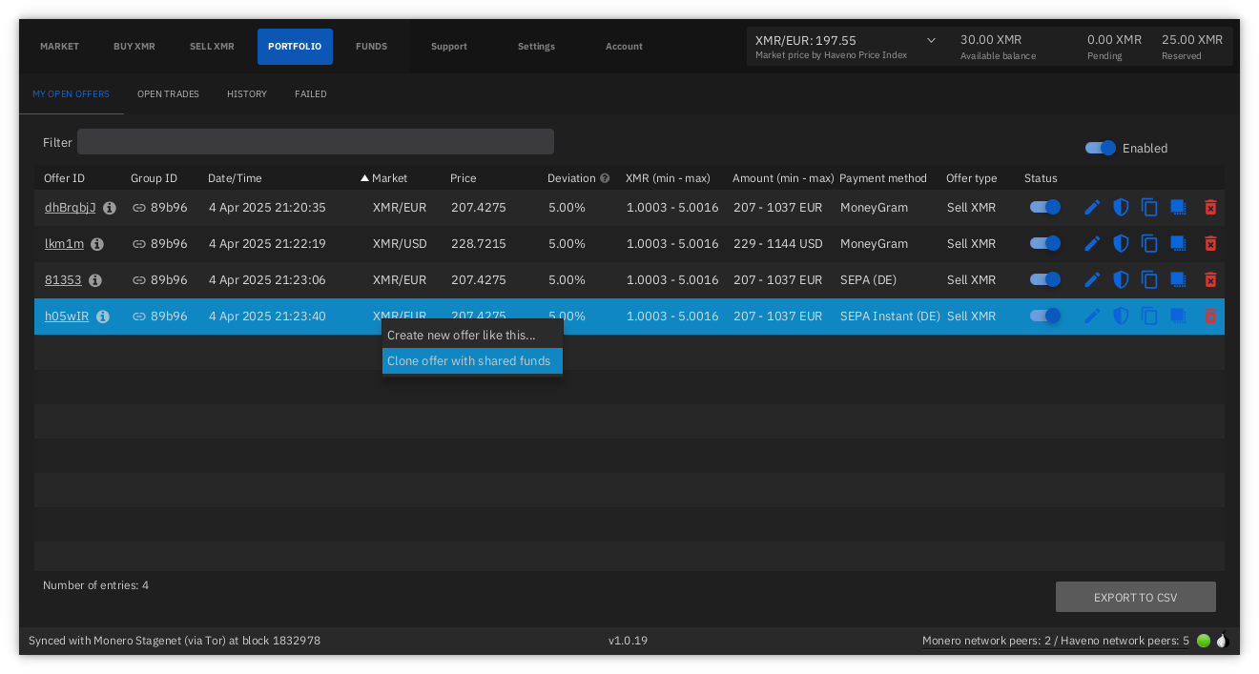The image size is (1259, 674).
Task: Choose 'Create new offer like this...'
Action: pyautogui.click(x=472, y=336)
